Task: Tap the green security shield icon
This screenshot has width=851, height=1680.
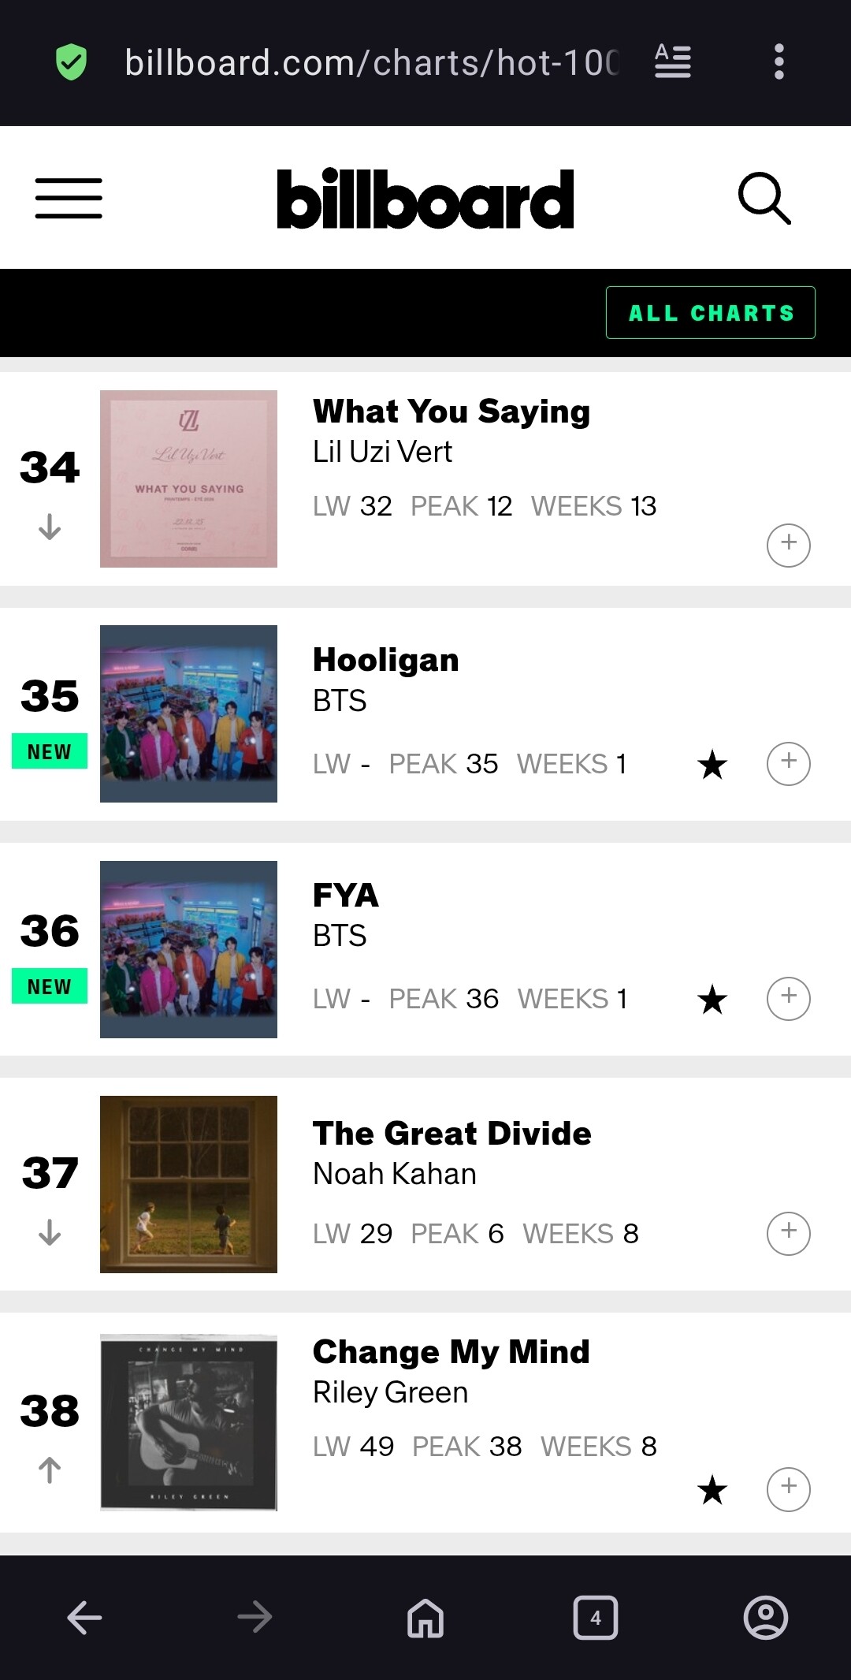Action: [x=71, y=61]
